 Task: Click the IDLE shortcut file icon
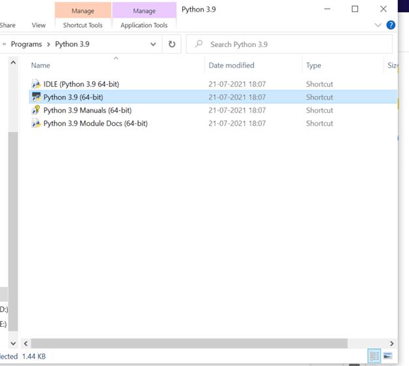(36, 84)
